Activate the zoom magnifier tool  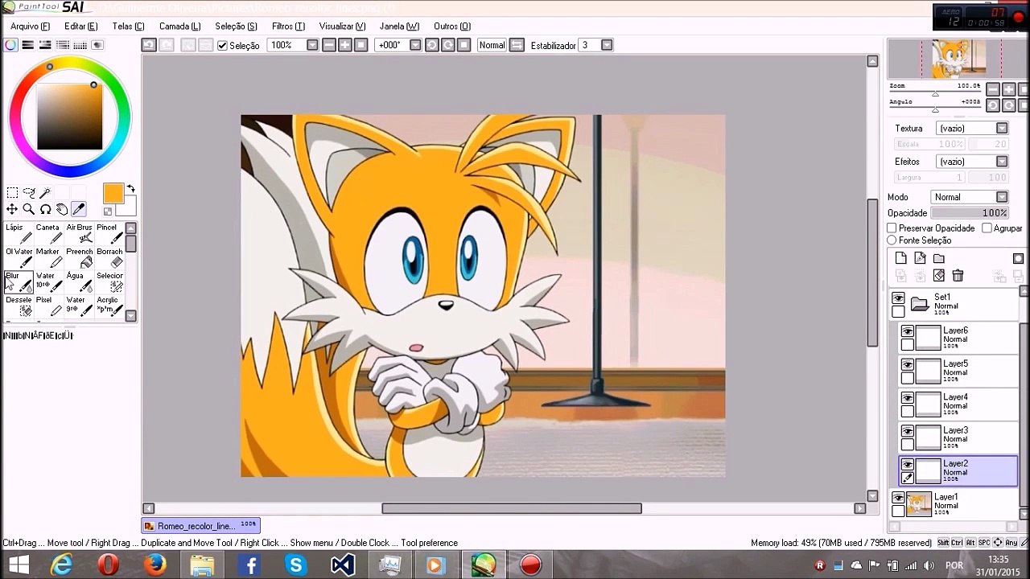click(29, 210)
